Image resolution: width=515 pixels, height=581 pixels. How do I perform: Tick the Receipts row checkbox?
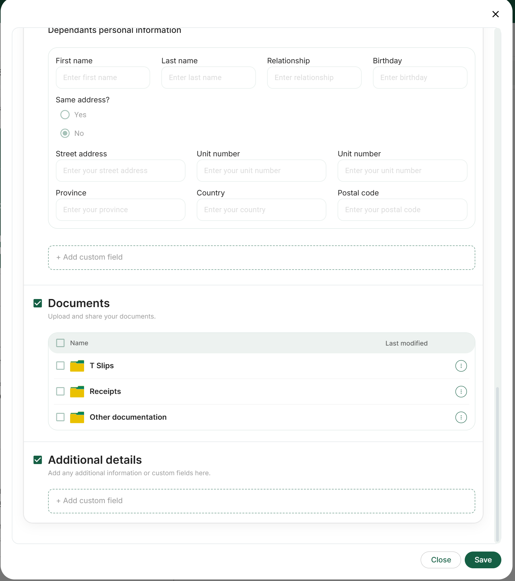pos(60,391)
